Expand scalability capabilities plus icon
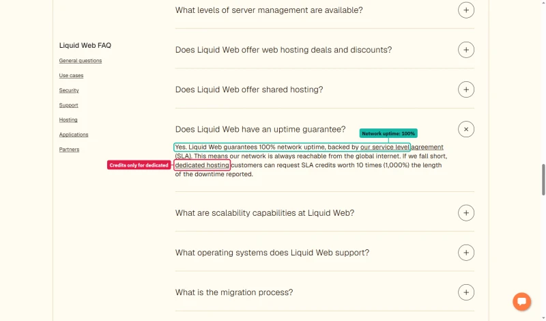 (x=466, y=213)
